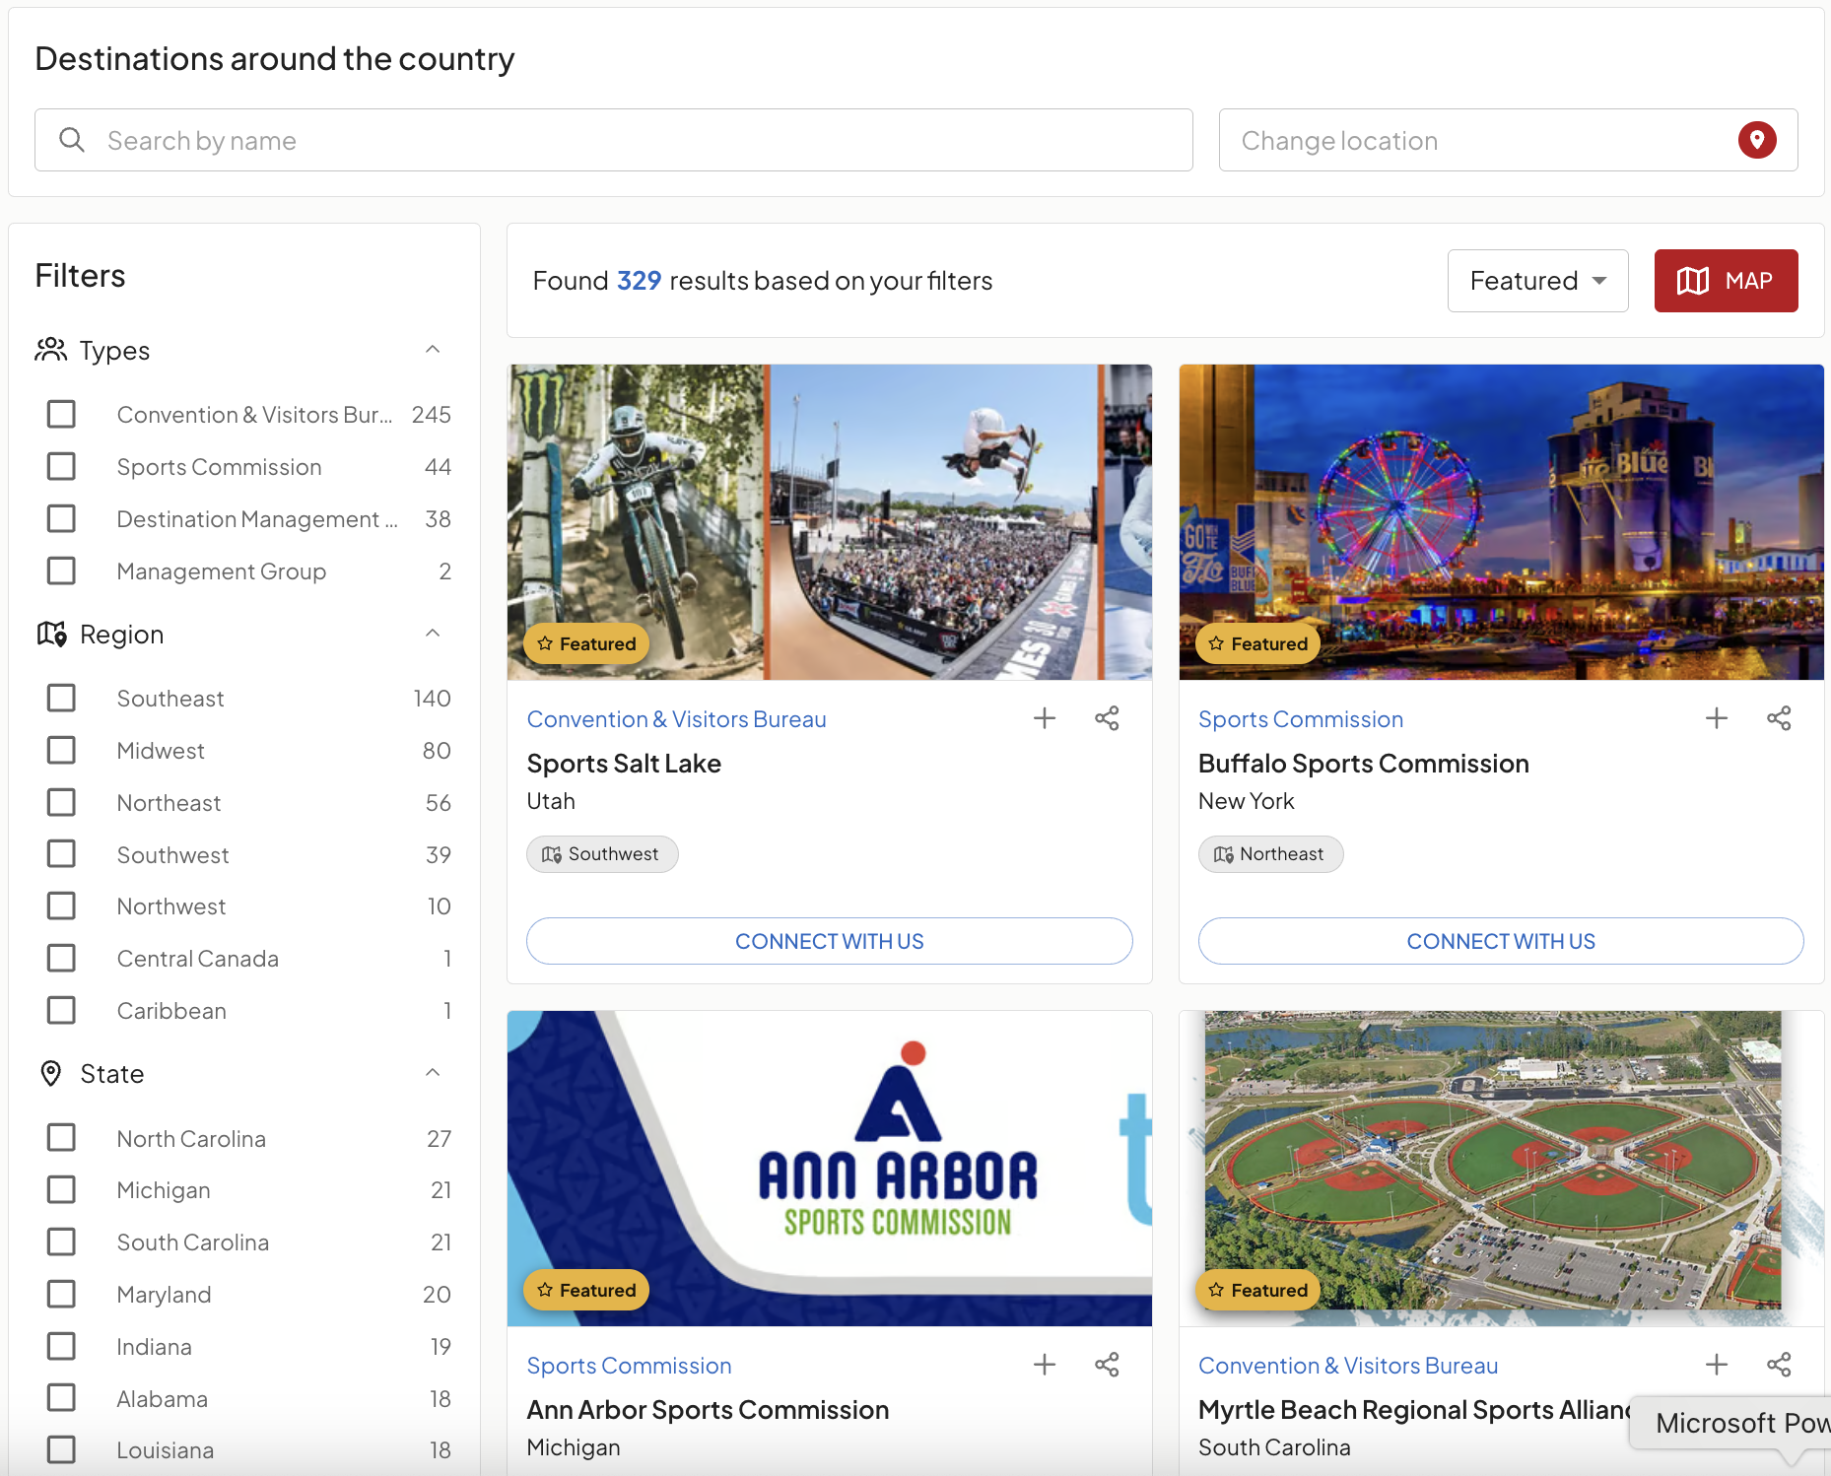Share the Myrtle Beach Regional Sports listing
The height and width of the screenshot is (1476, 1831).
[1779, 1365]
